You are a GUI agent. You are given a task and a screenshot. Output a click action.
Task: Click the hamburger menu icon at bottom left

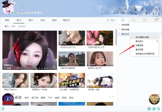(x=3, y=109)
